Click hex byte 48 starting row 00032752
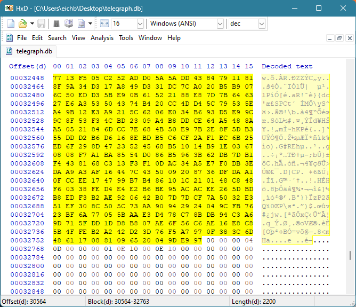 pyautogui.click(x=57, y=240)
